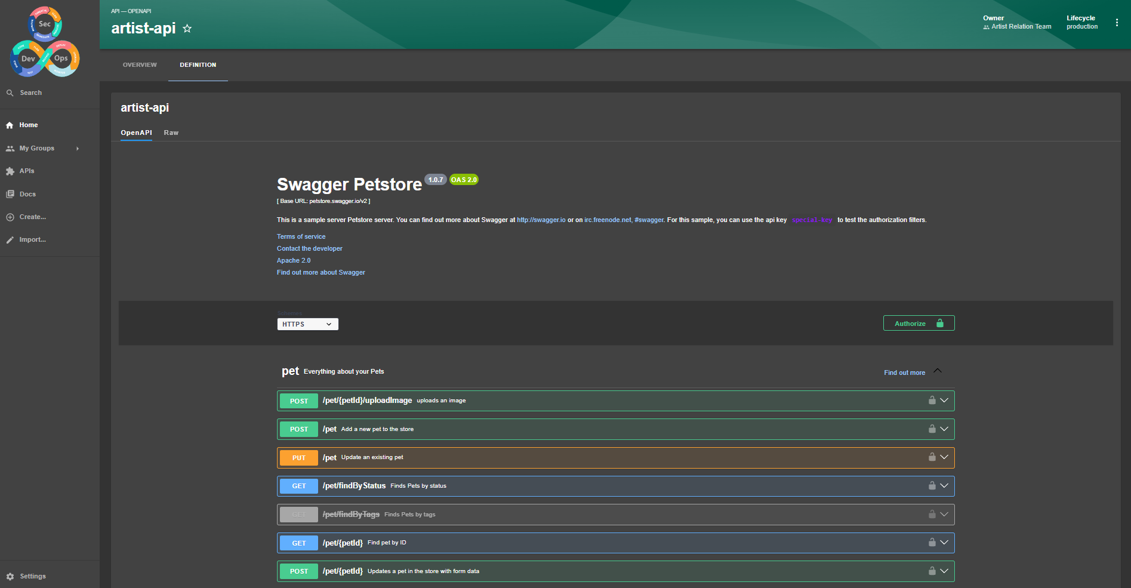Open the three-dot options menu in header

pos(1117,23)
